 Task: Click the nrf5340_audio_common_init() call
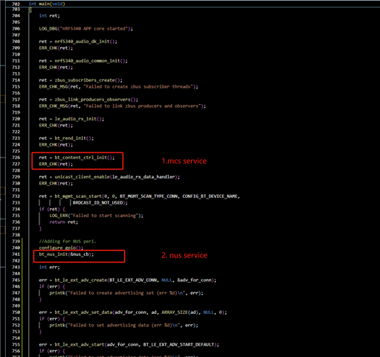tap(91, 61)
